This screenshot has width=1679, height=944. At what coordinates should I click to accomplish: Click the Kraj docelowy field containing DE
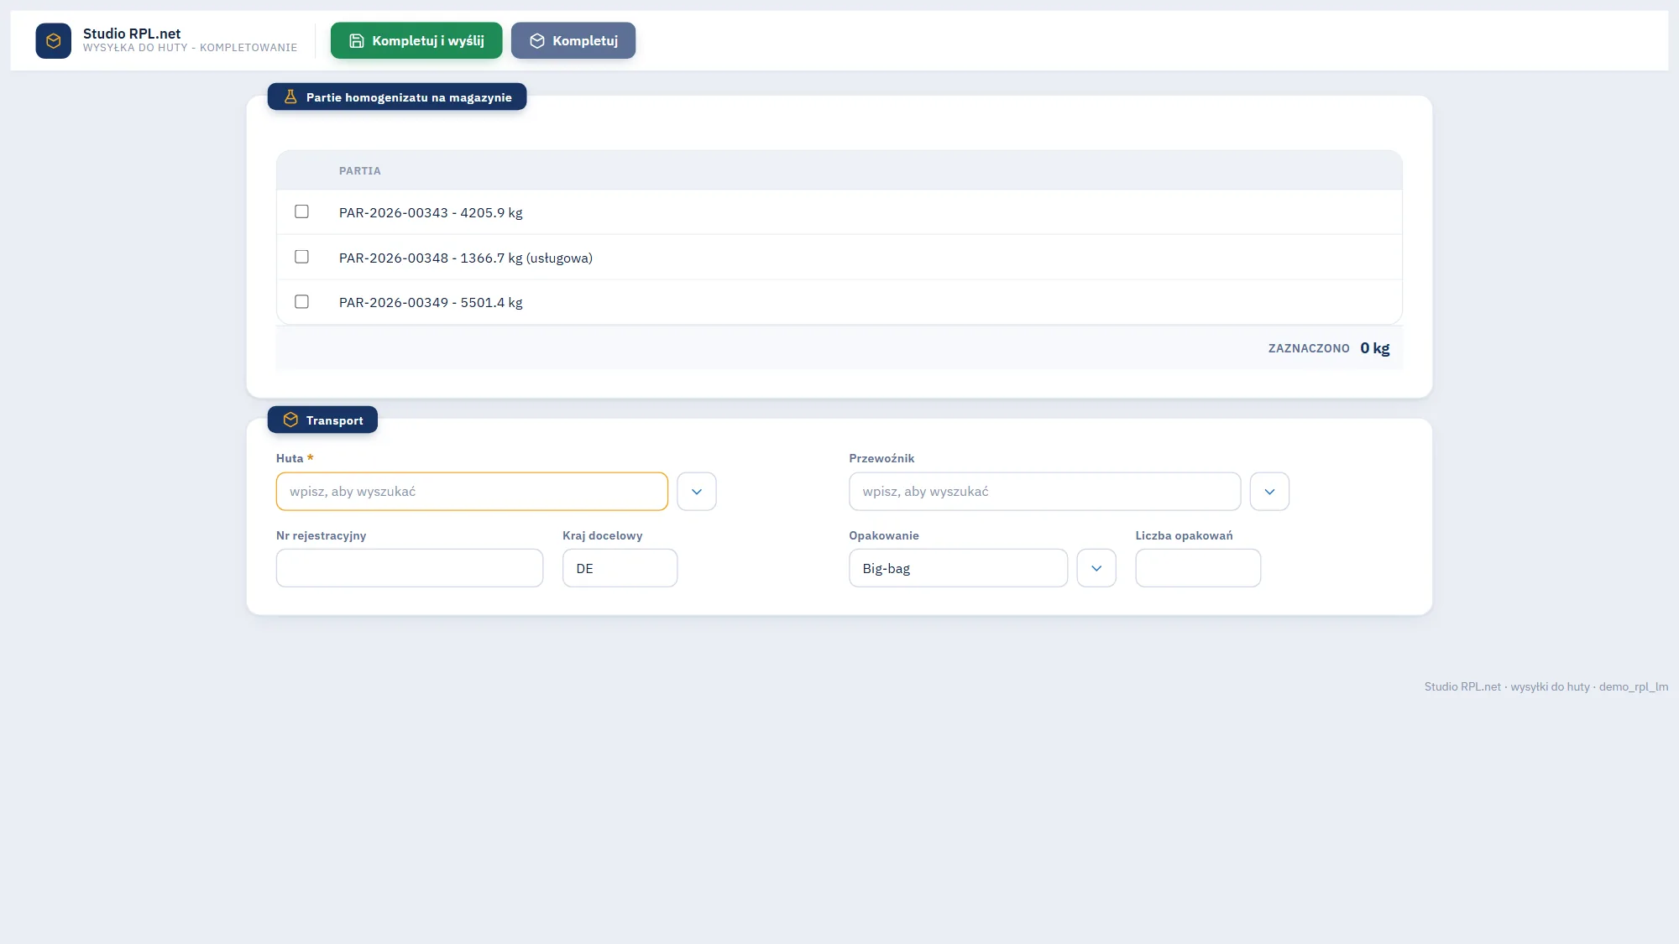[x=620, y=568]
